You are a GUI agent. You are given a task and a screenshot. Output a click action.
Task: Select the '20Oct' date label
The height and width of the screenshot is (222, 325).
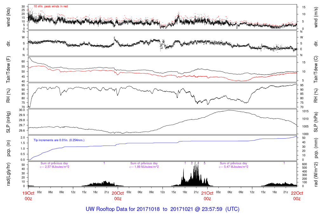(x=118, y=193)
